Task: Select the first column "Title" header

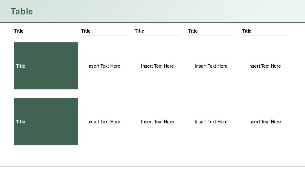Action: [x=19, y=31]
